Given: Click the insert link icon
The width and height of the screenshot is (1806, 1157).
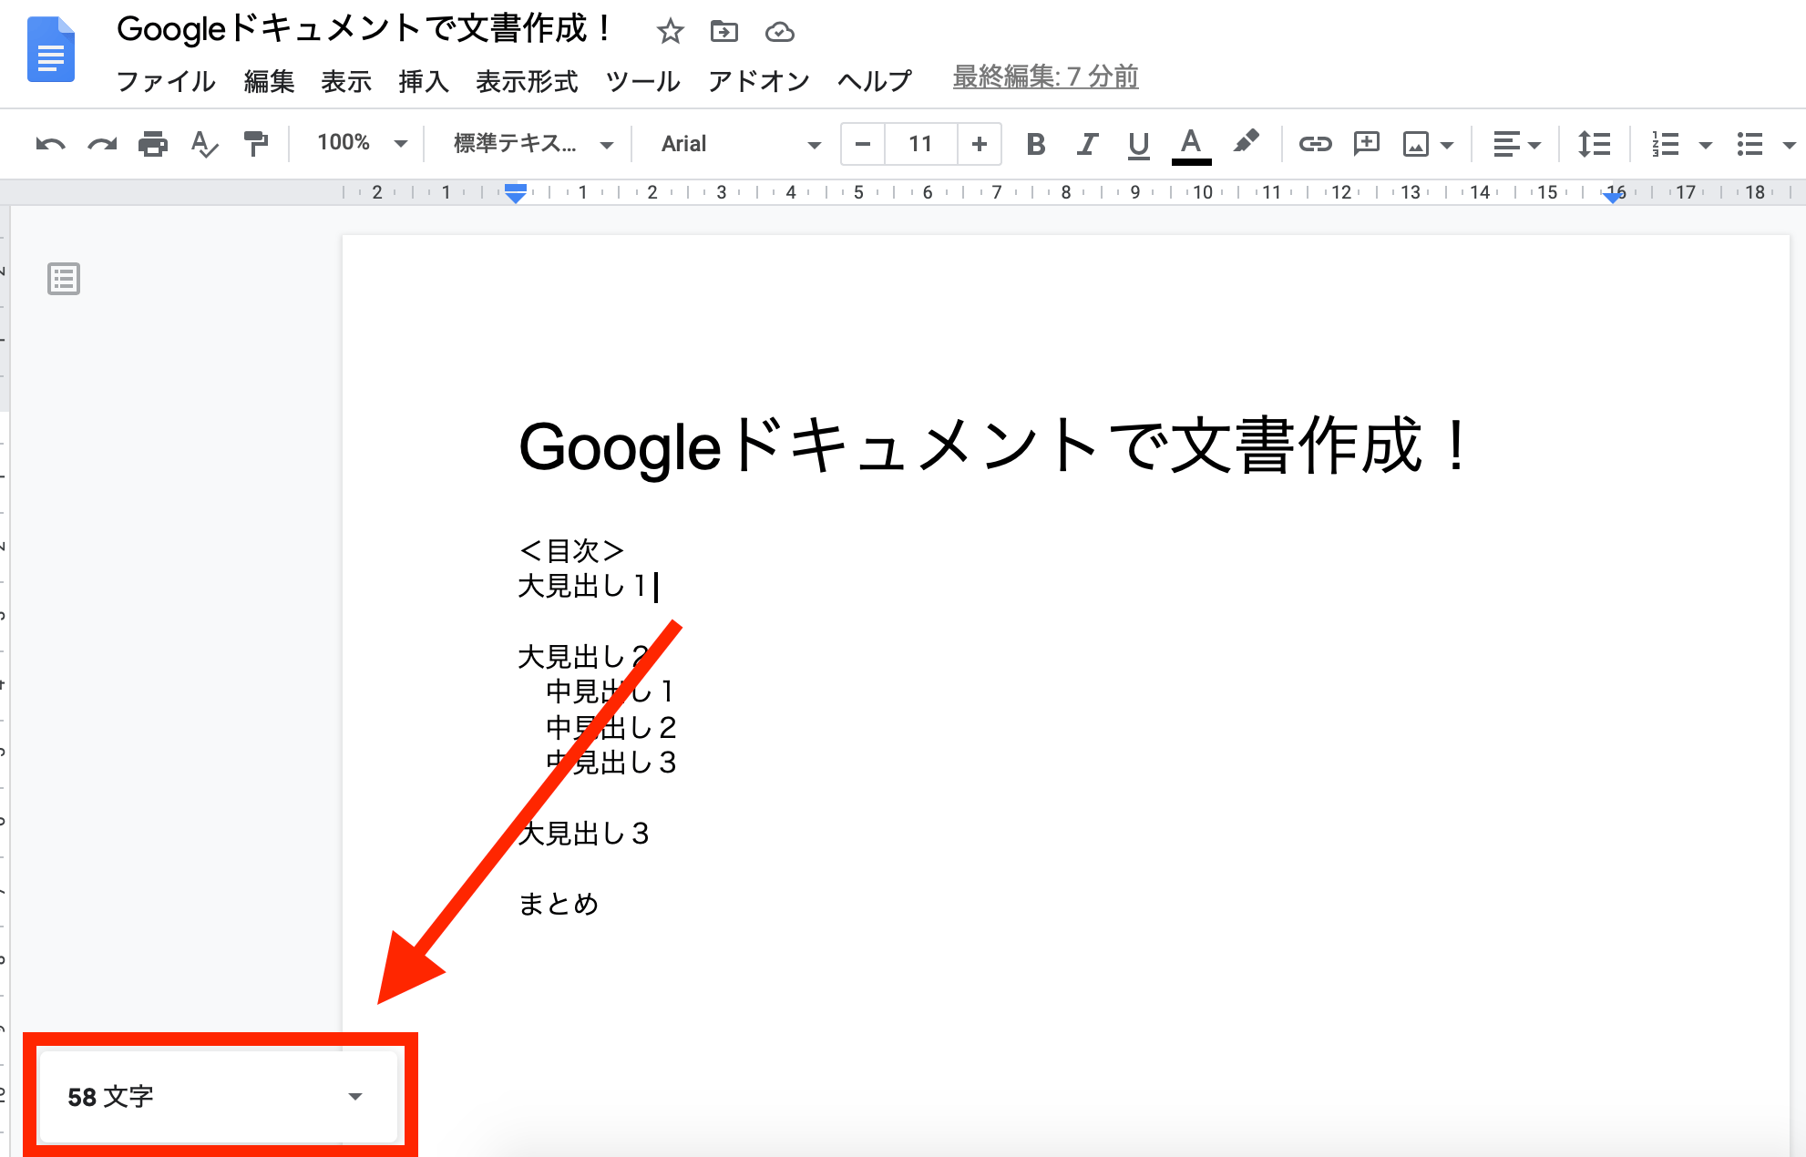Looking at the screenshot, I should 1315,144.
